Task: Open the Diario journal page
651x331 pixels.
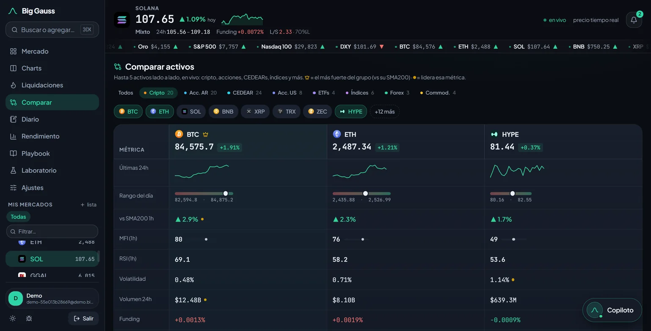Action: [52, 119]
